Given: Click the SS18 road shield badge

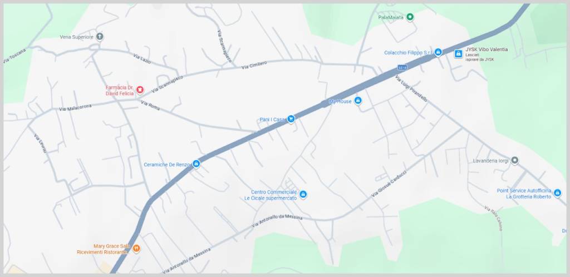Looking at the screenshot, I should 402,67.
